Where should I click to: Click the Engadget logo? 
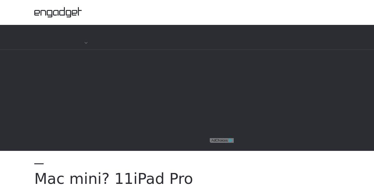coord(58,12)
